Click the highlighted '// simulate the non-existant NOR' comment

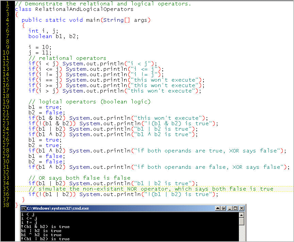click(151, 189)
